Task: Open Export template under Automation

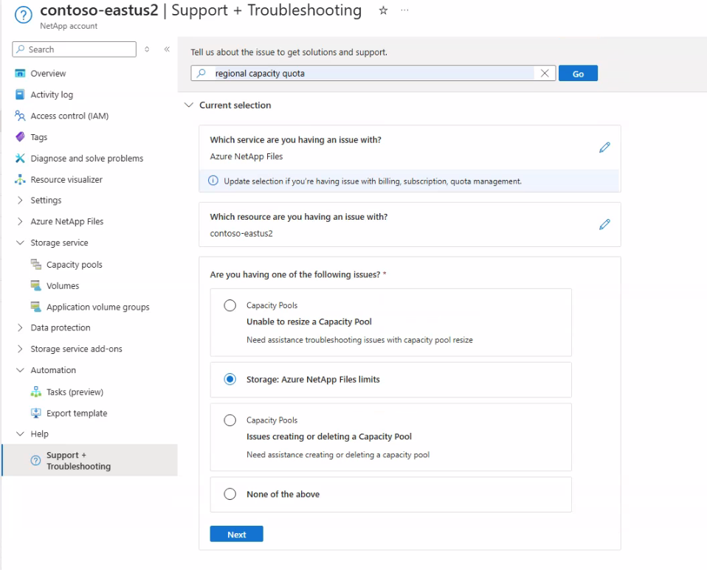Action: click(x=77, y=413)
